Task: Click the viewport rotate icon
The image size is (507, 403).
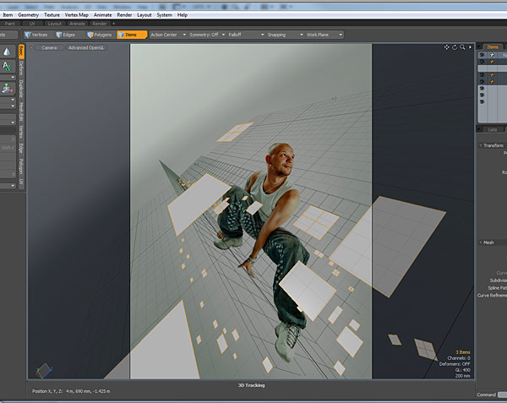Action: click(455, 47)
